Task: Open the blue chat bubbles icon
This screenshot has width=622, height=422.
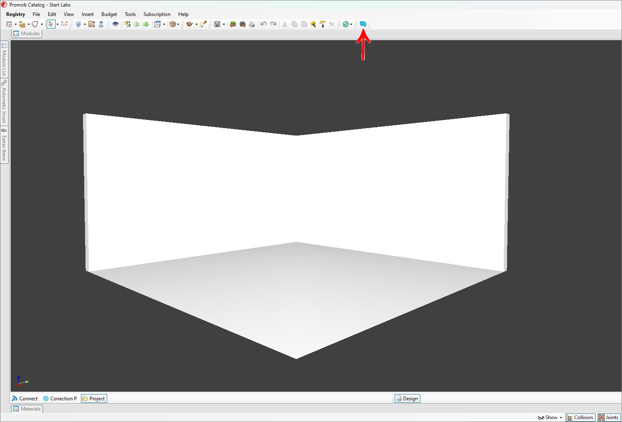Action: click(x=363, y=24)
